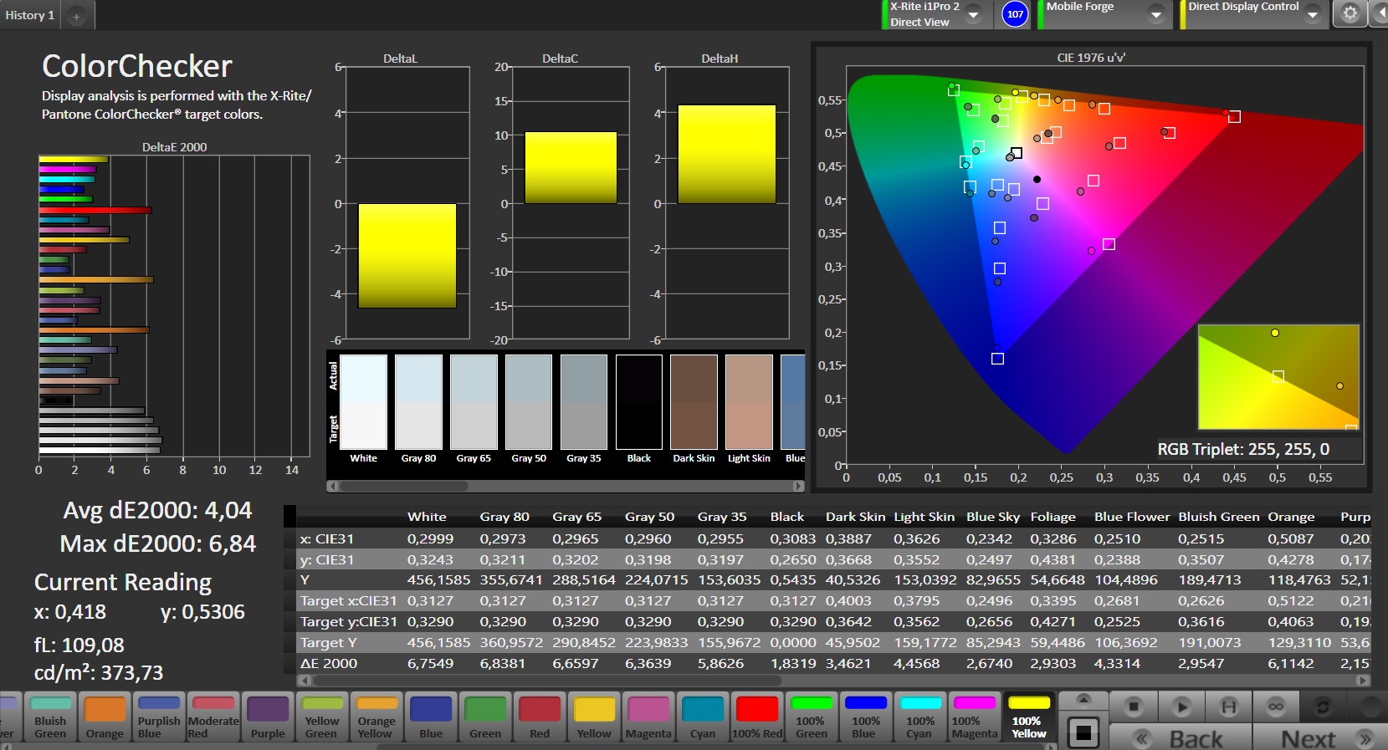Viewport: 1388px width, 750px height.
Task: Click the continuous read infinity icon
Action: pos(1275,707)
